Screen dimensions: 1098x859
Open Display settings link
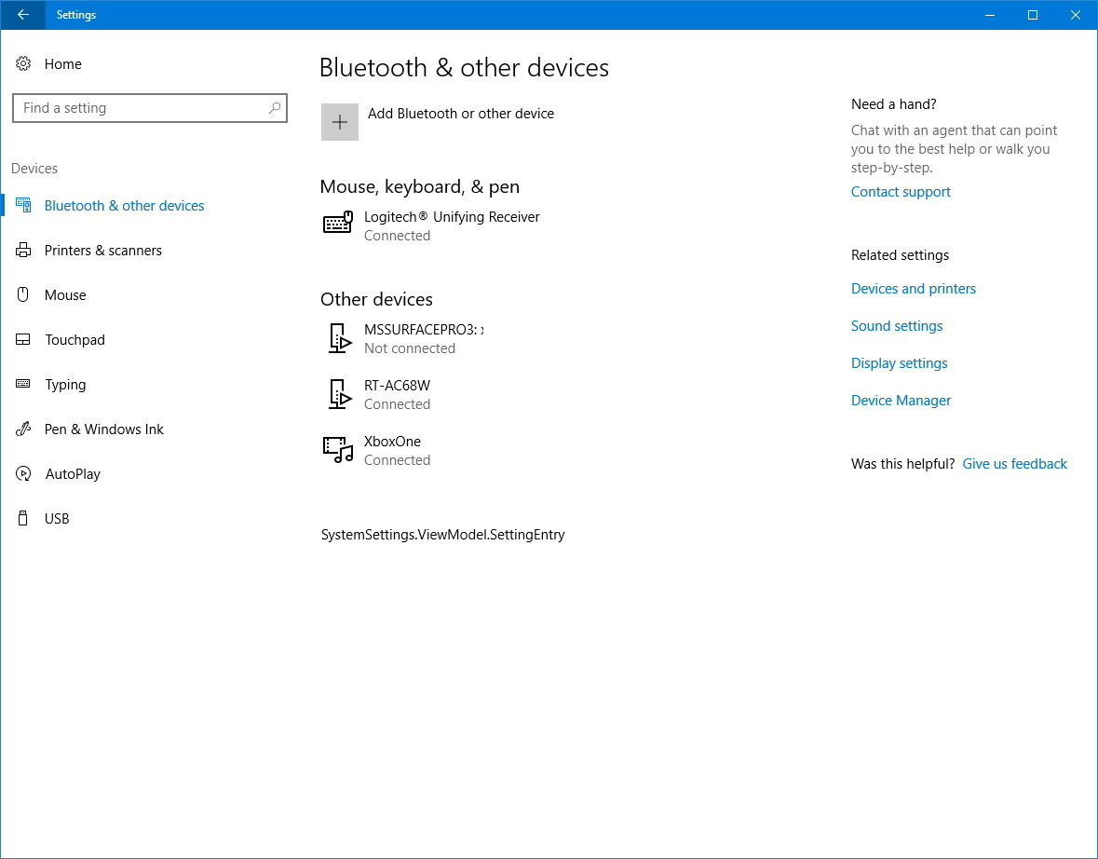tap(899, 362)
